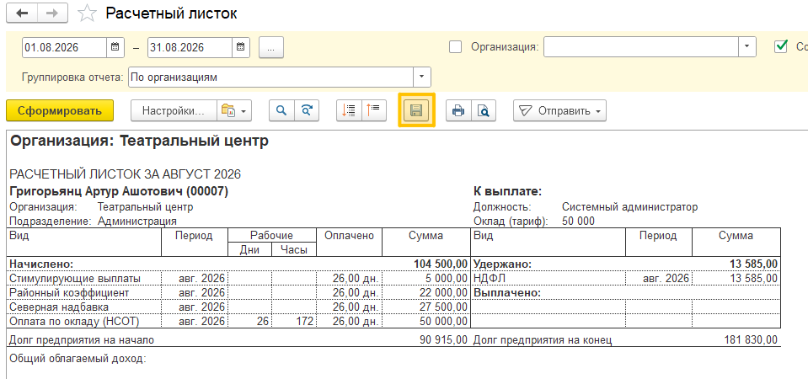Click the Системный администратор position text
Screen dimensions: 808x379
(x=629, y=207)
